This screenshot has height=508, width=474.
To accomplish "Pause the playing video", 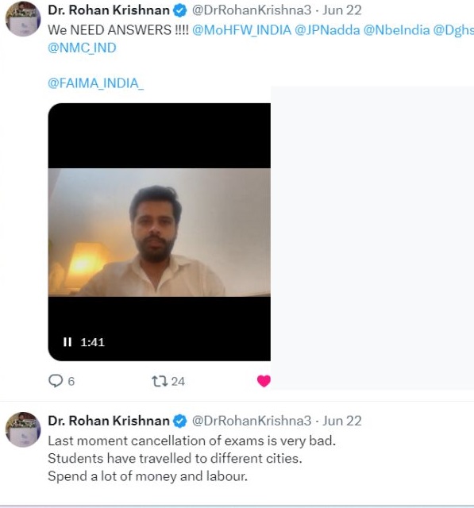I will tap(67, 342).
